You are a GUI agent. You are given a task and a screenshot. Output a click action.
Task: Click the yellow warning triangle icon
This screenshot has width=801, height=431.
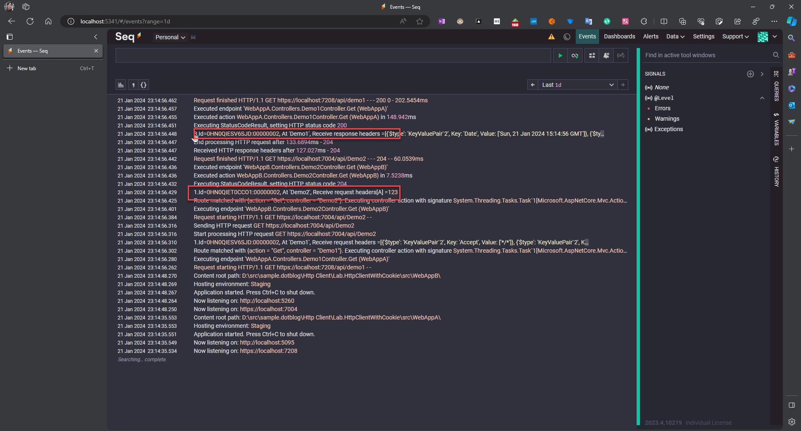pos(552,37)
